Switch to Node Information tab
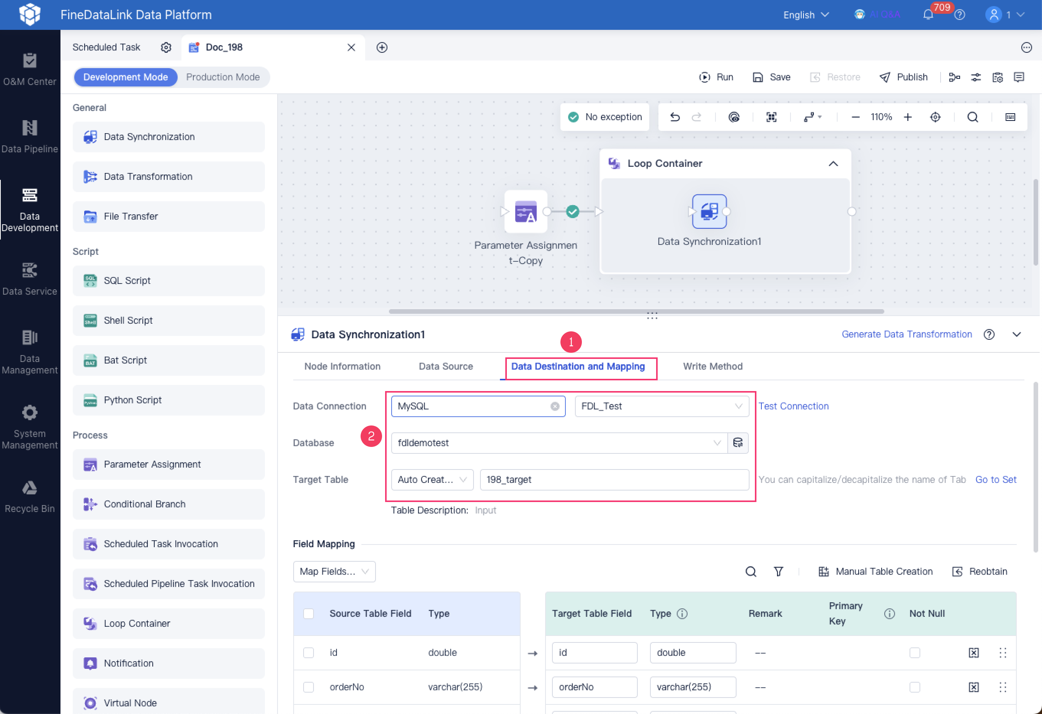The image size is (1042, 714). pyautogui.click(x=342, y=366)
